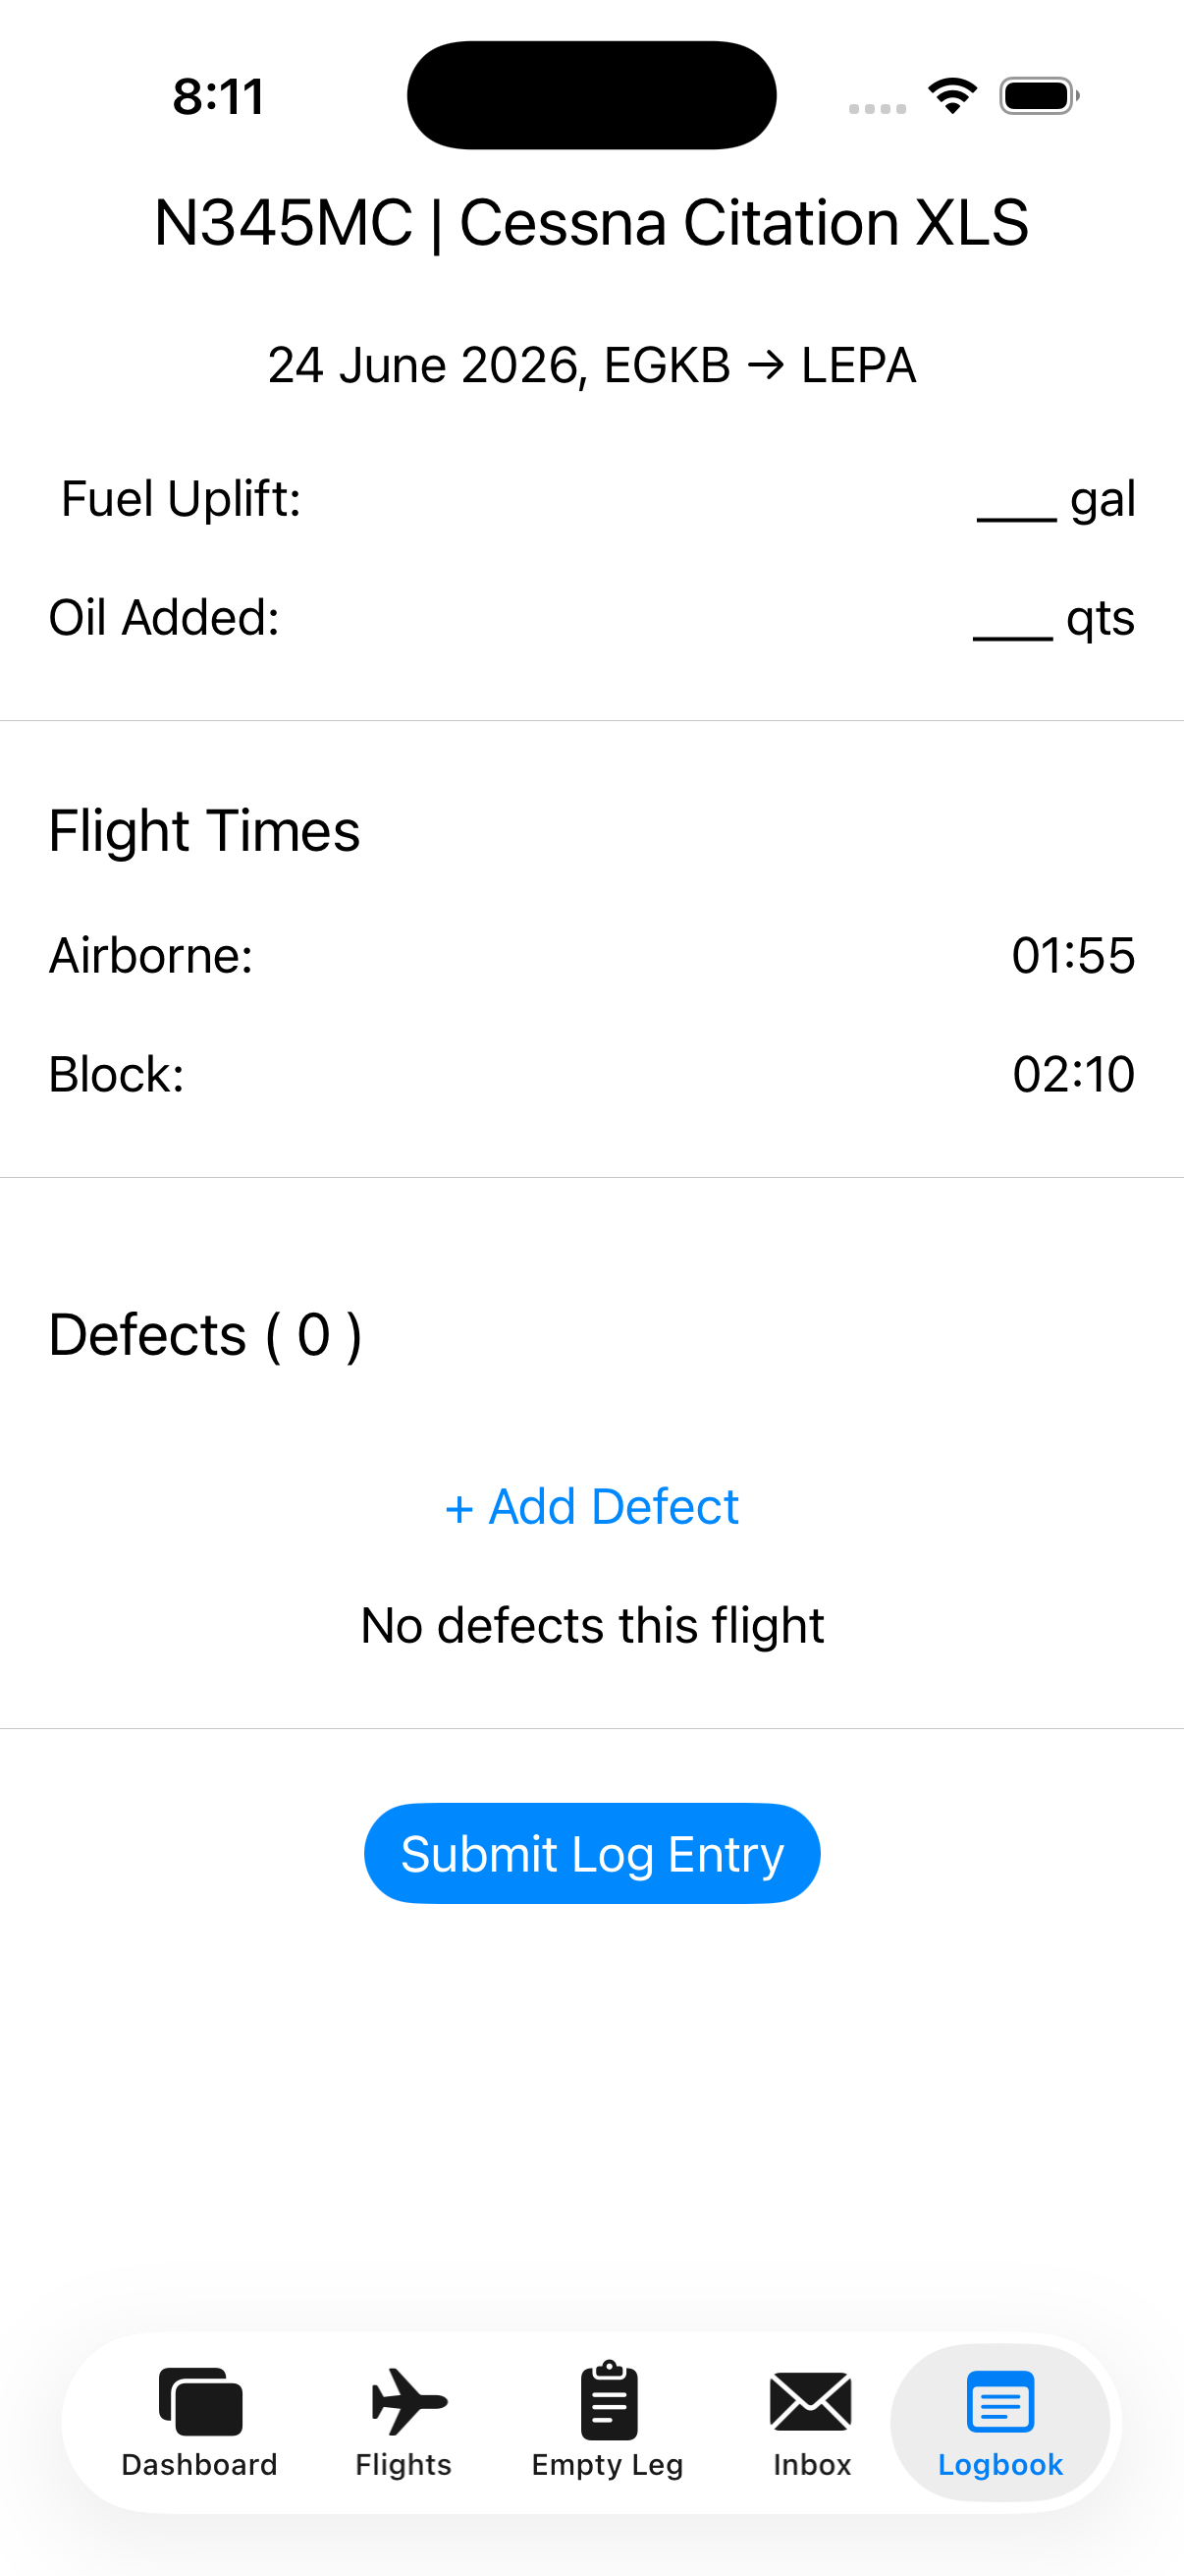The image size is (1184, 2576).
Task: Select the Logbook tab icon
Action: point(1000,2401)
